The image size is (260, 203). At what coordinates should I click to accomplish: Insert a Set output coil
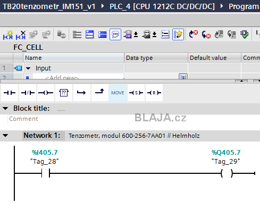coord(136,93)
